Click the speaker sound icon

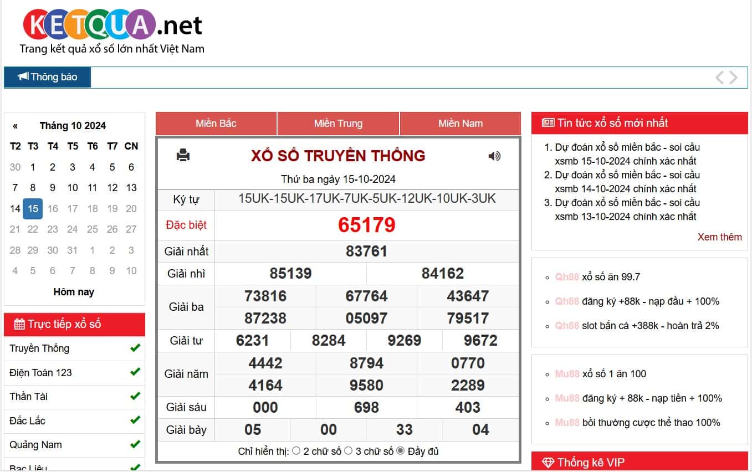coord(494,156)
